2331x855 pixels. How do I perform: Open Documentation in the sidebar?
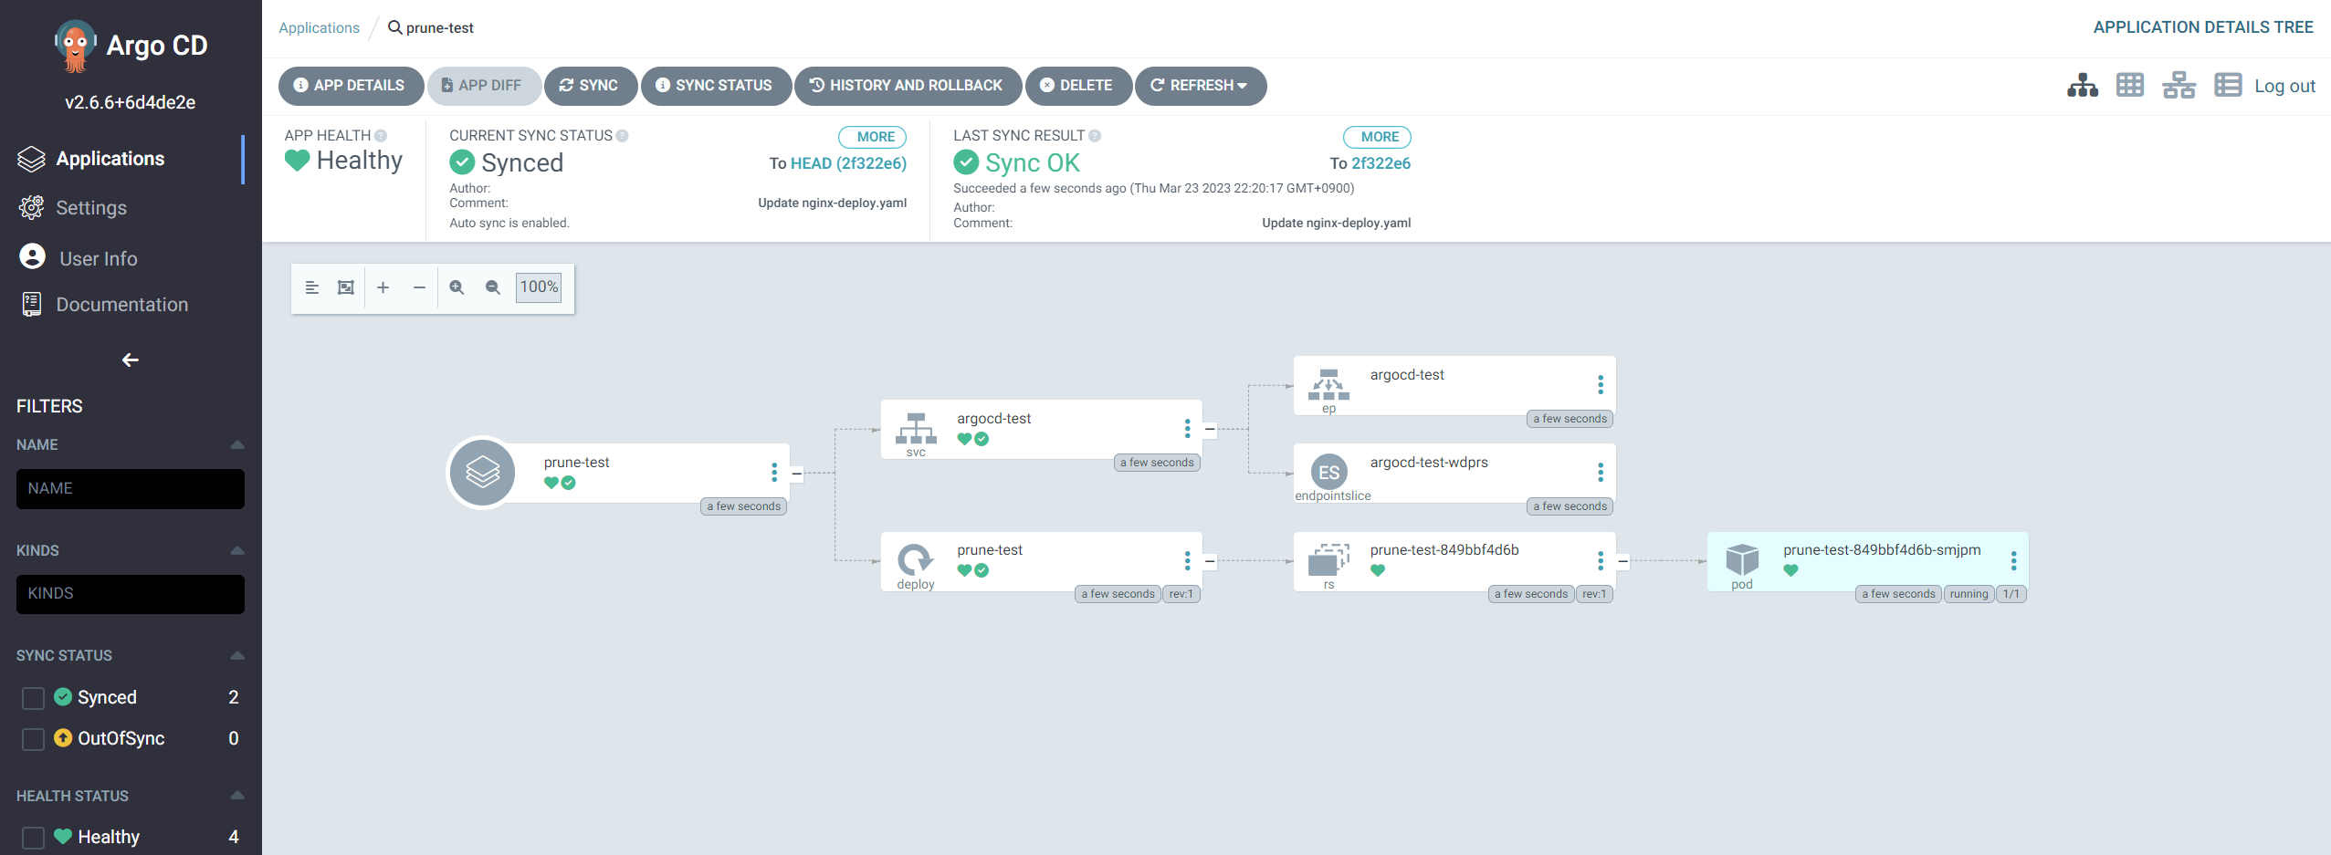tap(122, 305)
